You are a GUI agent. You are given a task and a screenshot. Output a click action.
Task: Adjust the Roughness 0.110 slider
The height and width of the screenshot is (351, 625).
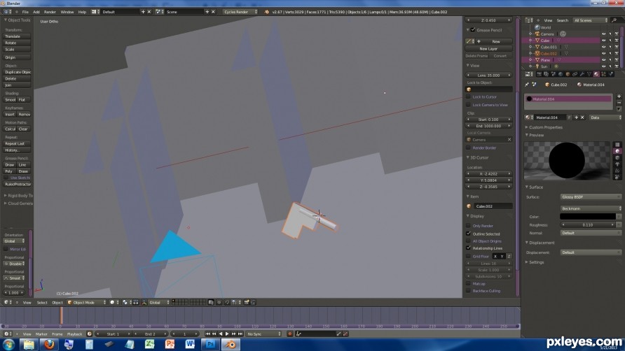point(588,225)
